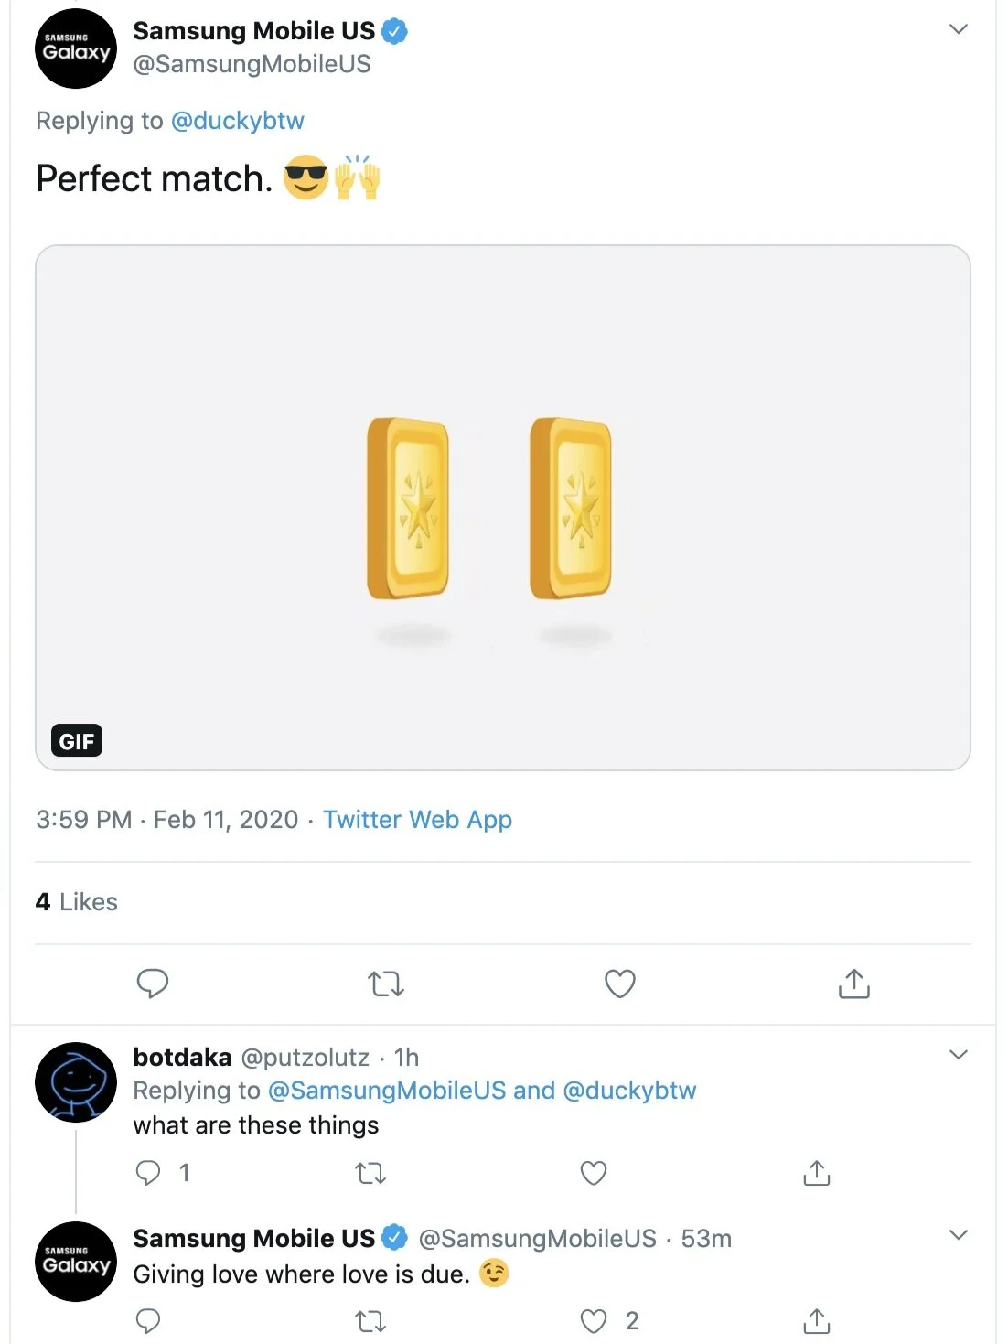Retweet botdaka's reply
Viewport: 1008px width, 1344px height.
click(370, 1173)
